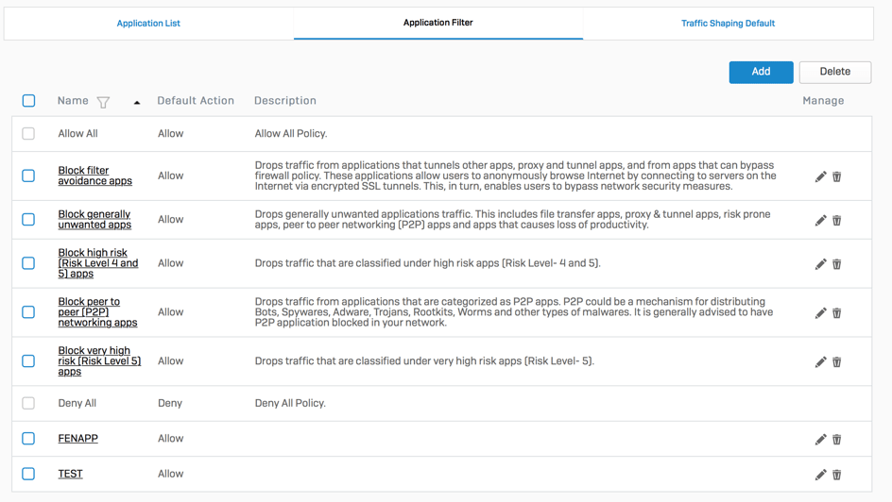
Task: Open Block filter avoidance apps link
Action: click(94, 176)
